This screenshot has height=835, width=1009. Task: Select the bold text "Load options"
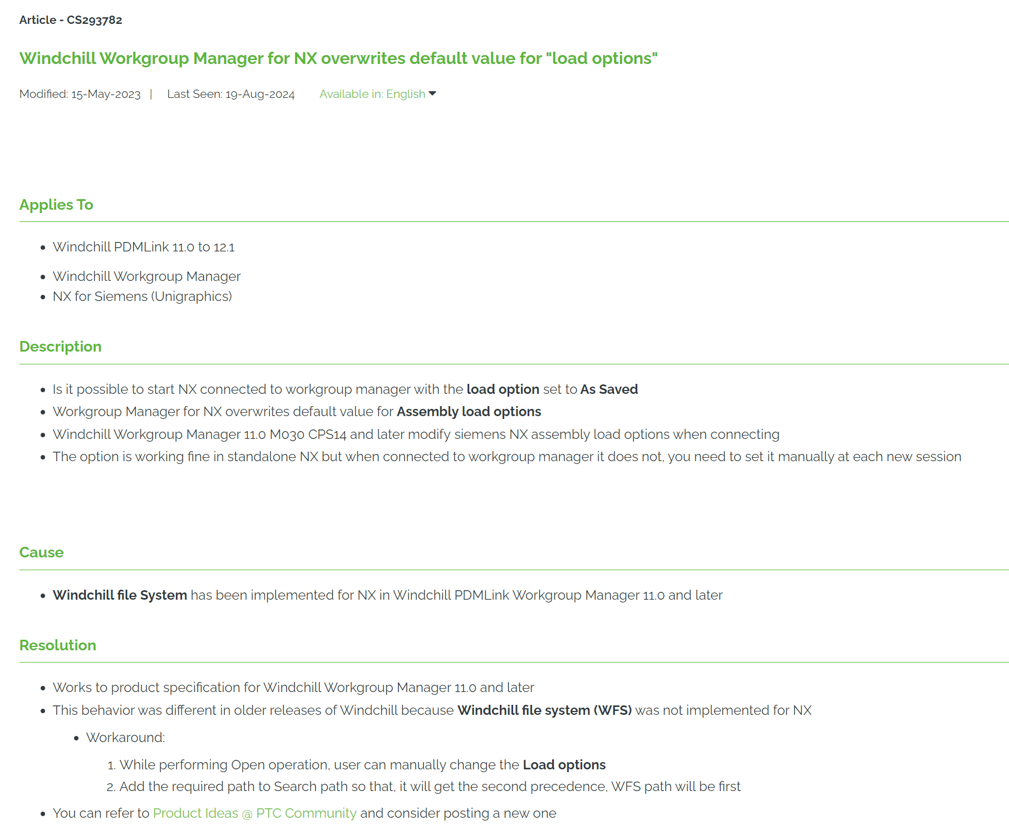click(564, 764)
